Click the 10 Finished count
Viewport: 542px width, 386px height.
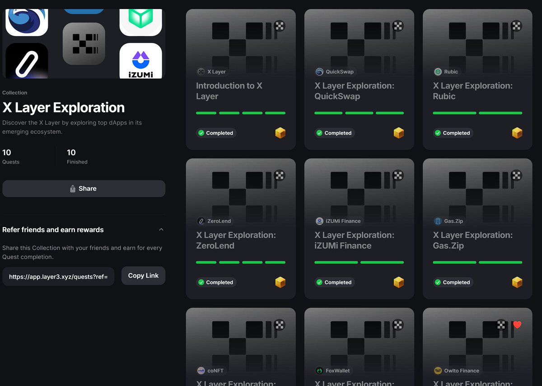[x=77, y=157]
